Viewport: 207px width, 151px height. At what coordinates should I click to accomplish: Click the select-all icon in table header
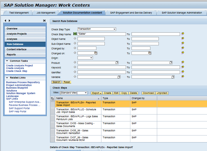[53, 98]
